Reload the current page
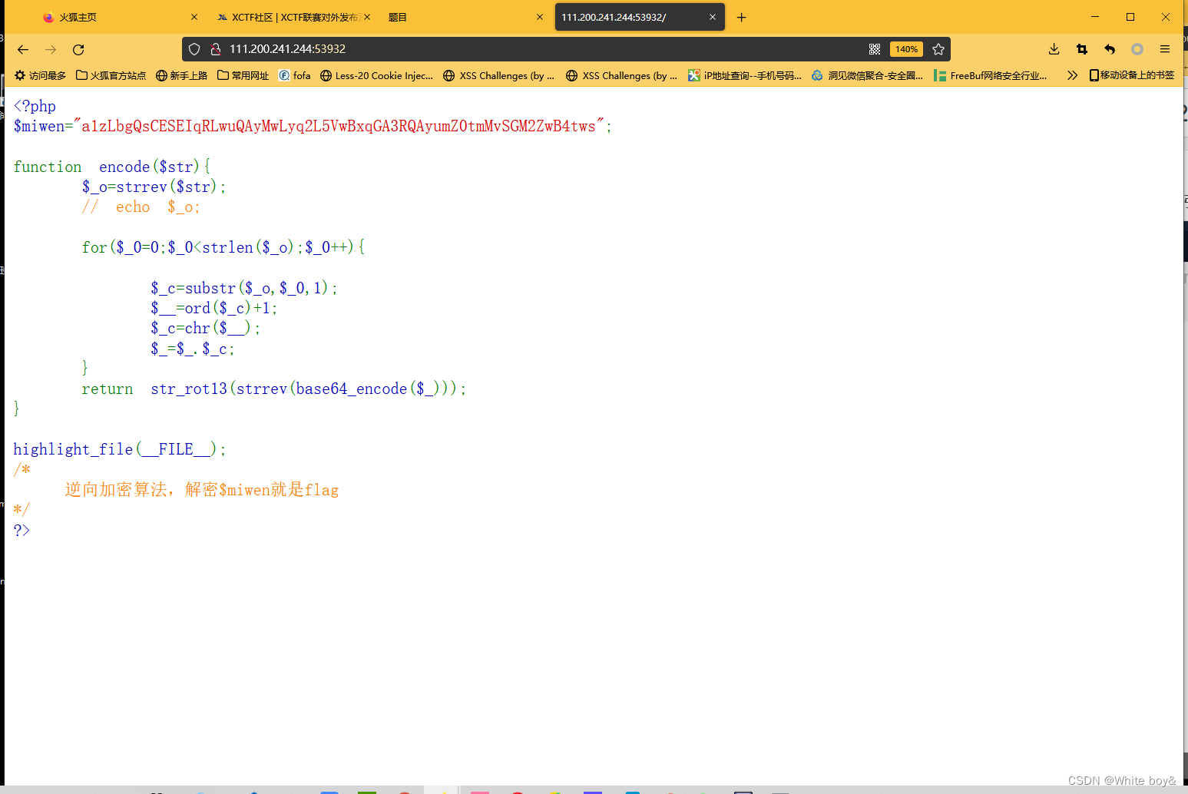The height and width of the screenshot is (794, 1188). click(78, 49)
